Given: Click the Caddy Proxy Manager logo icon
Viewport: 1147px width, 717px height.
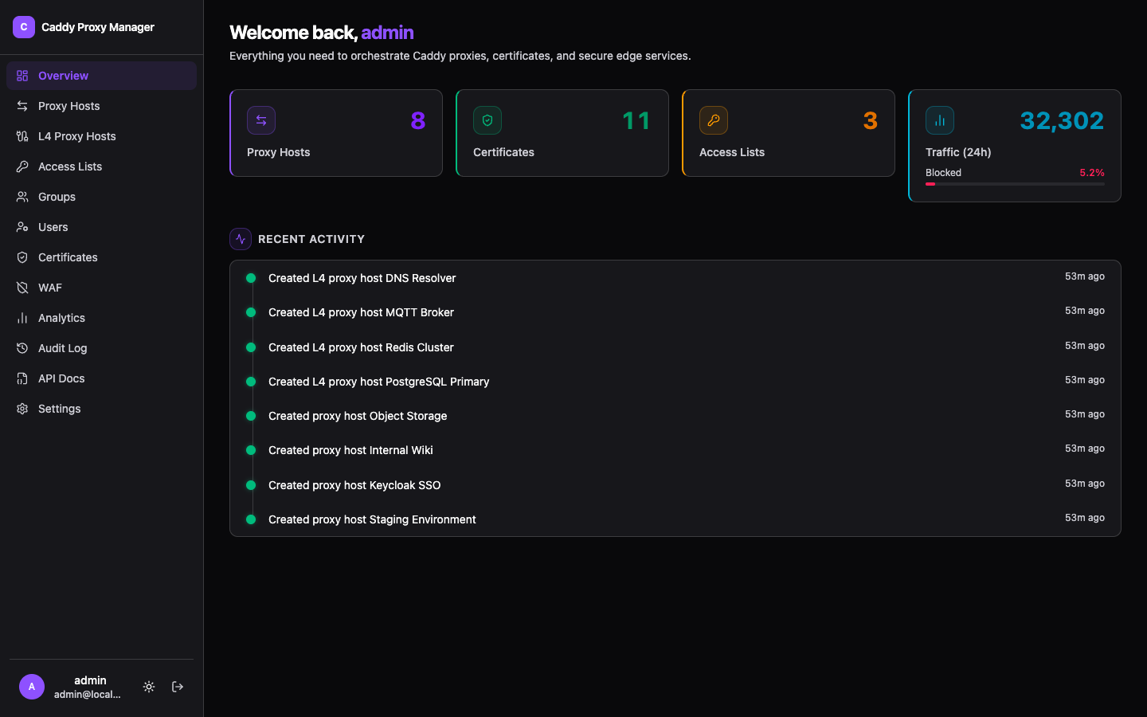Looking at the screenshot, I should click(x=24, y=27).
